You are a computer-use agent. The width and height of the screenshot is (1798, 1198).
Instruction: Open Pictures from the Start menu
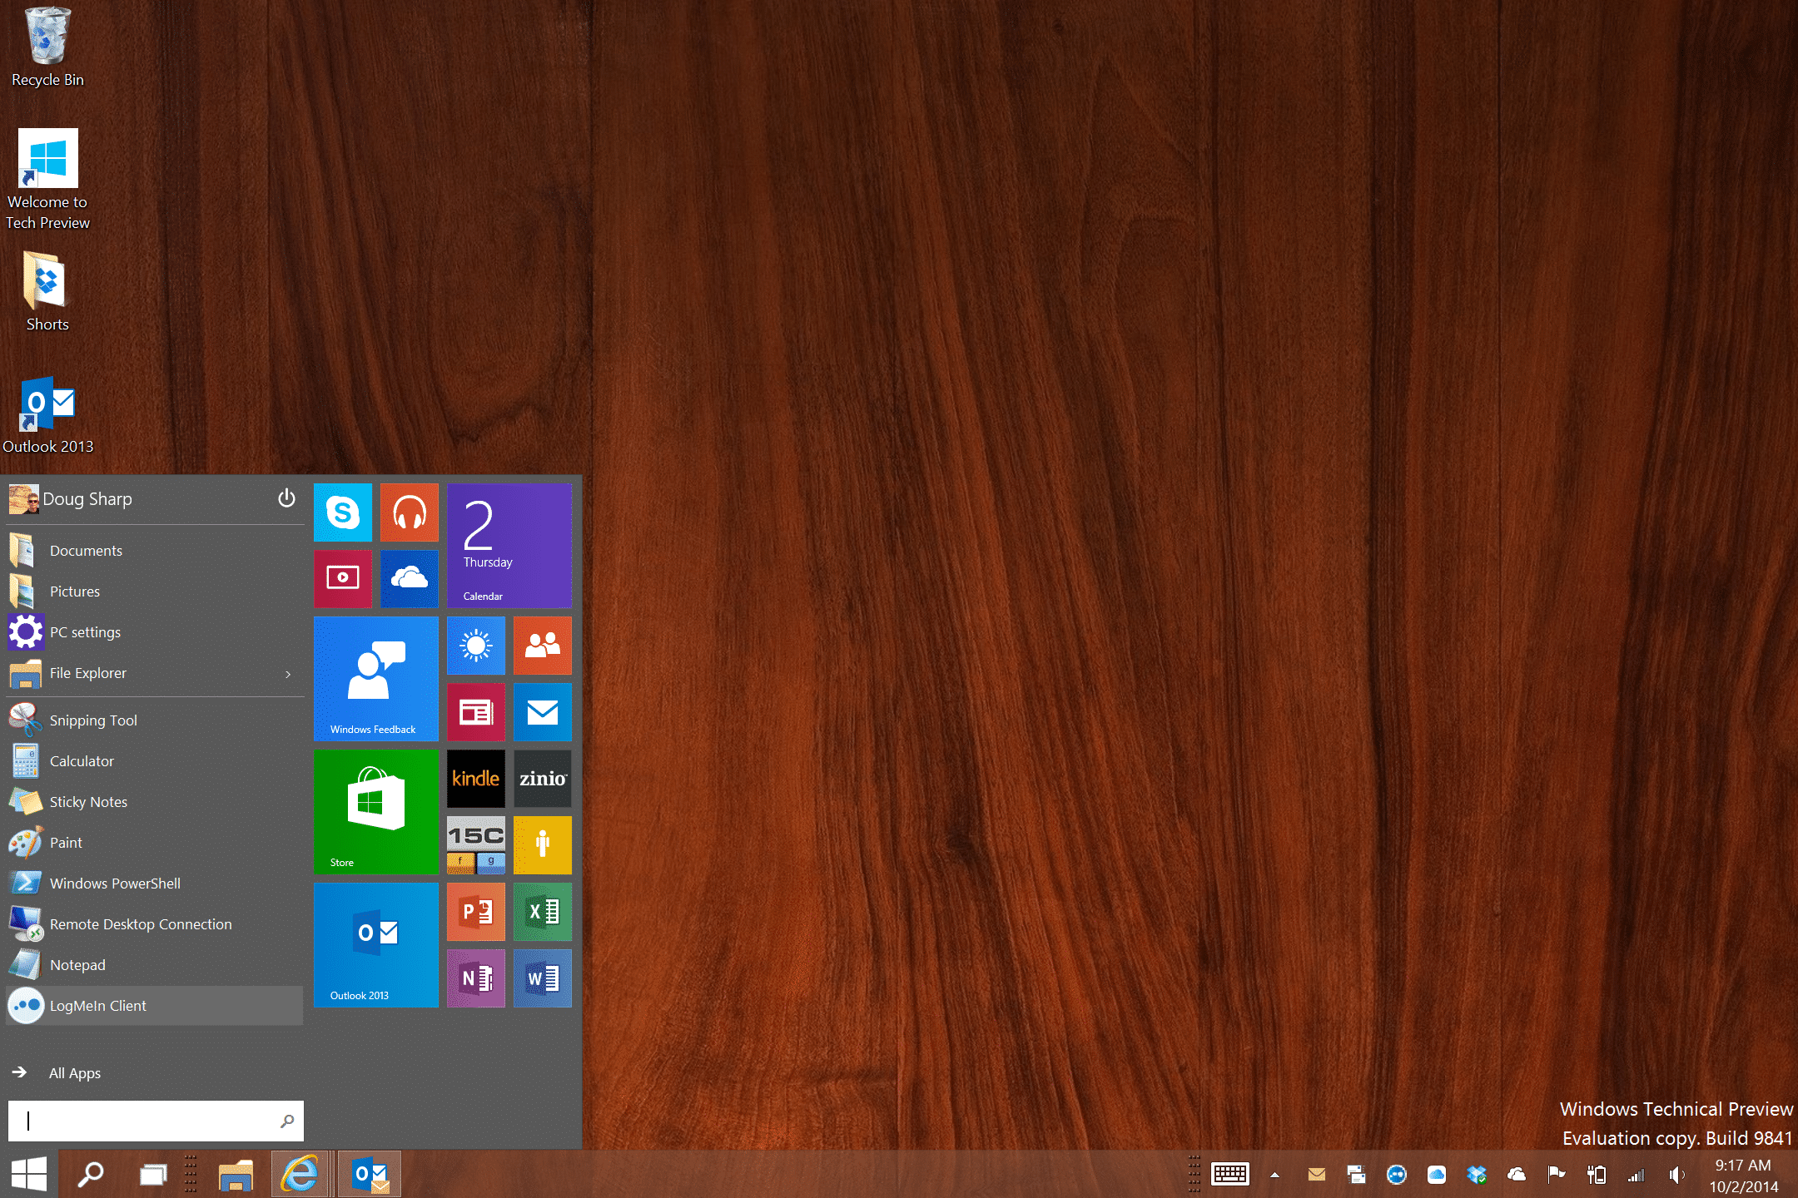155,592
